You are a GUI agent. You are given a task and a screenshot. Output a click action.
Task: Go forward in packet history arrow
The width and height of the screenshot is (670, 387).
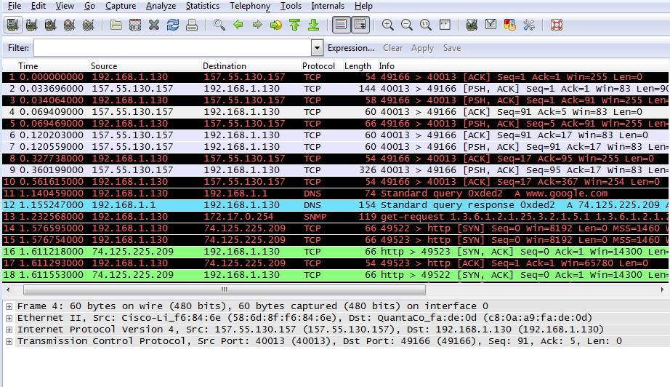point(257,25)
